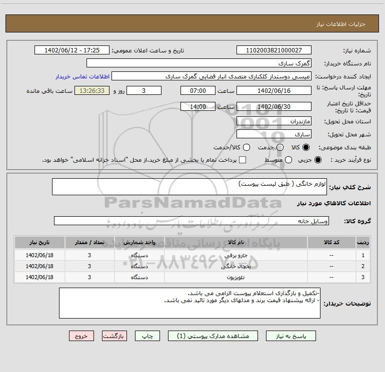Click the description box لوازم خانگی

click(x=189, y=187)
